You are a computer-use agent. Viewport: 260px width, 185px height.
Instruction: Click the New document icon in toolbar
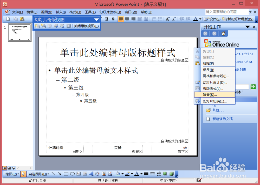[x=8, y=19]
